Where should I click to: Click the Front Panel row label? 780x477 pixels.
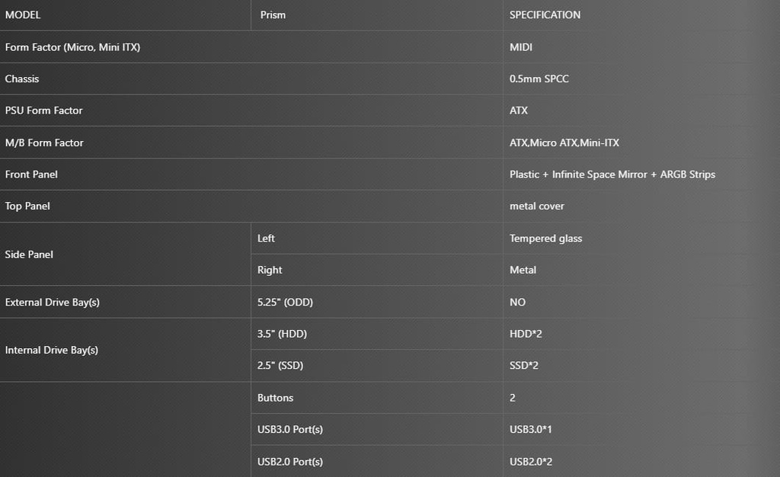(31, 174)
